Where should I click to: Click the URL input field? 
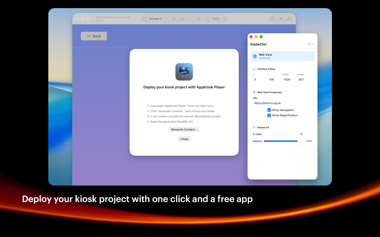click(282, 103)
